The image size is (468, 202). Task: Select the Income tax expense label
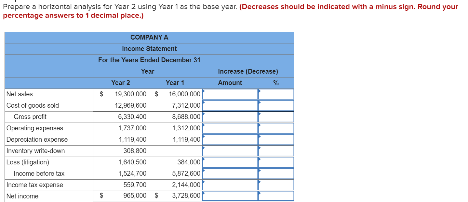pos(35,185)
